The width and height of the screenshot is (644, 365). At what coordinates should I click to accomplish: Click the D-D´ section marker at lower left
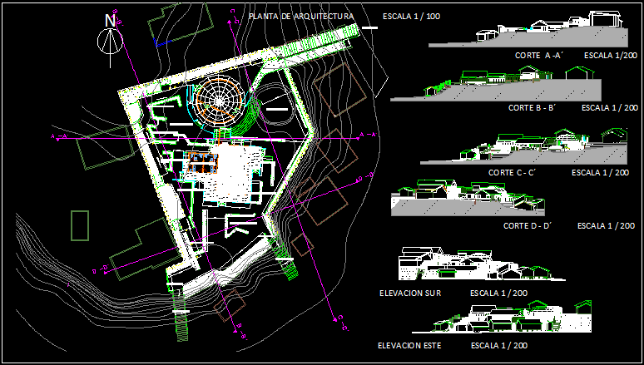pyautogui.click(x=100, y=269)
